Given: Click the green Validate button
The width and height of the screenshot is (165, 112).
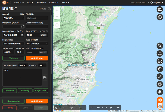Looking at the screenshot, I should (x=13, y=58).
